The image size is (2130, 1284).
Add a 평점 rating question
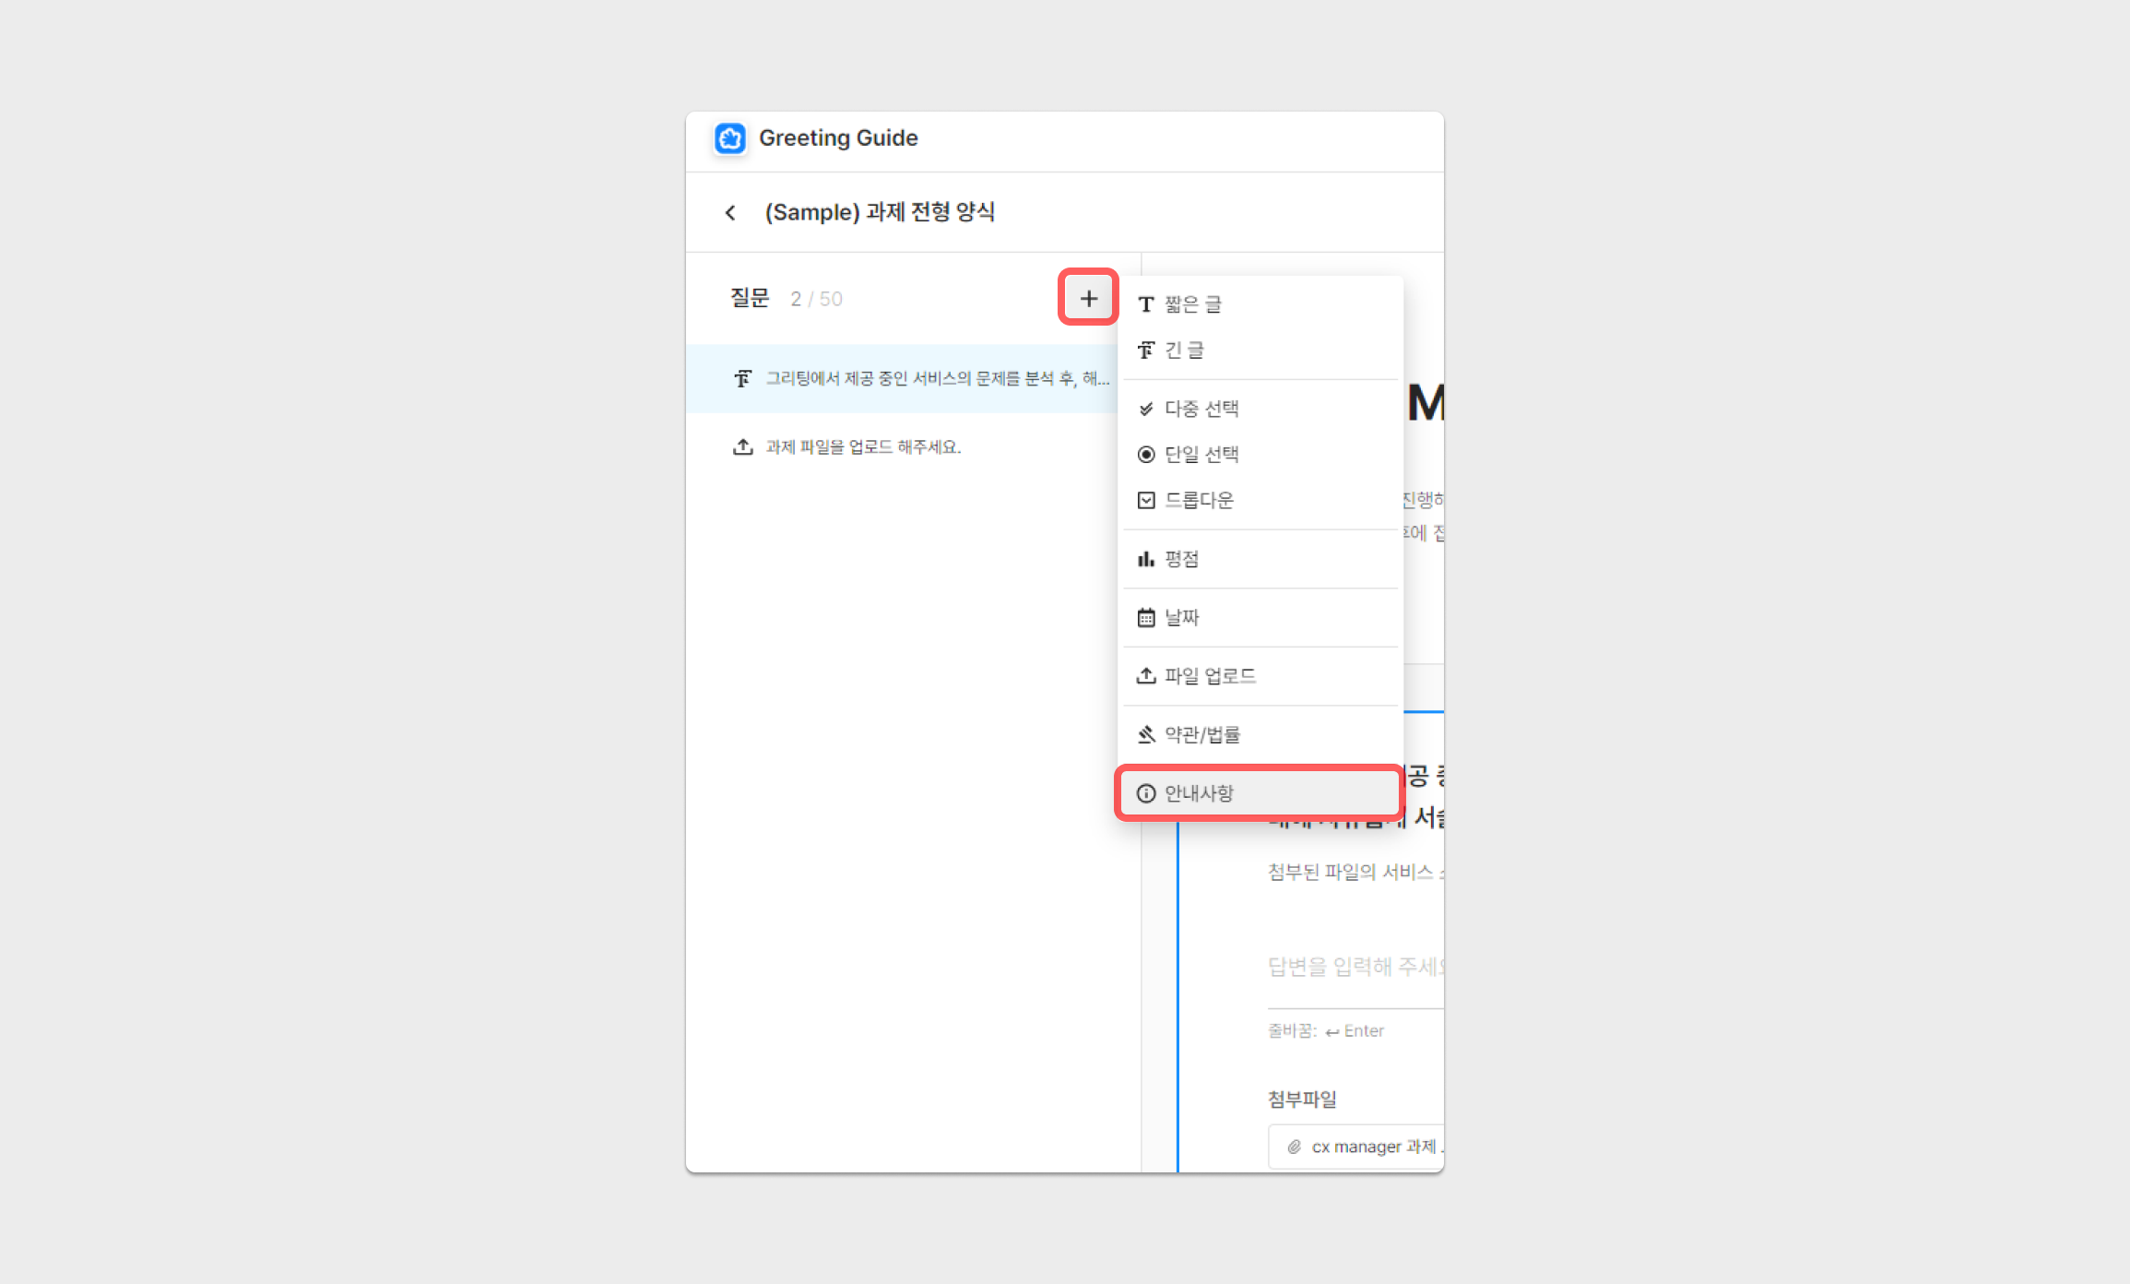(x=1180, y=559)
